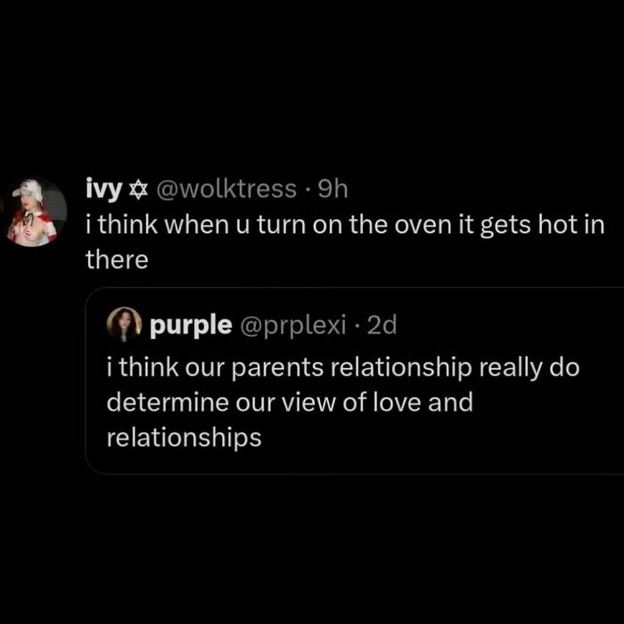Open the @prplexi handle link

[290, 325]
